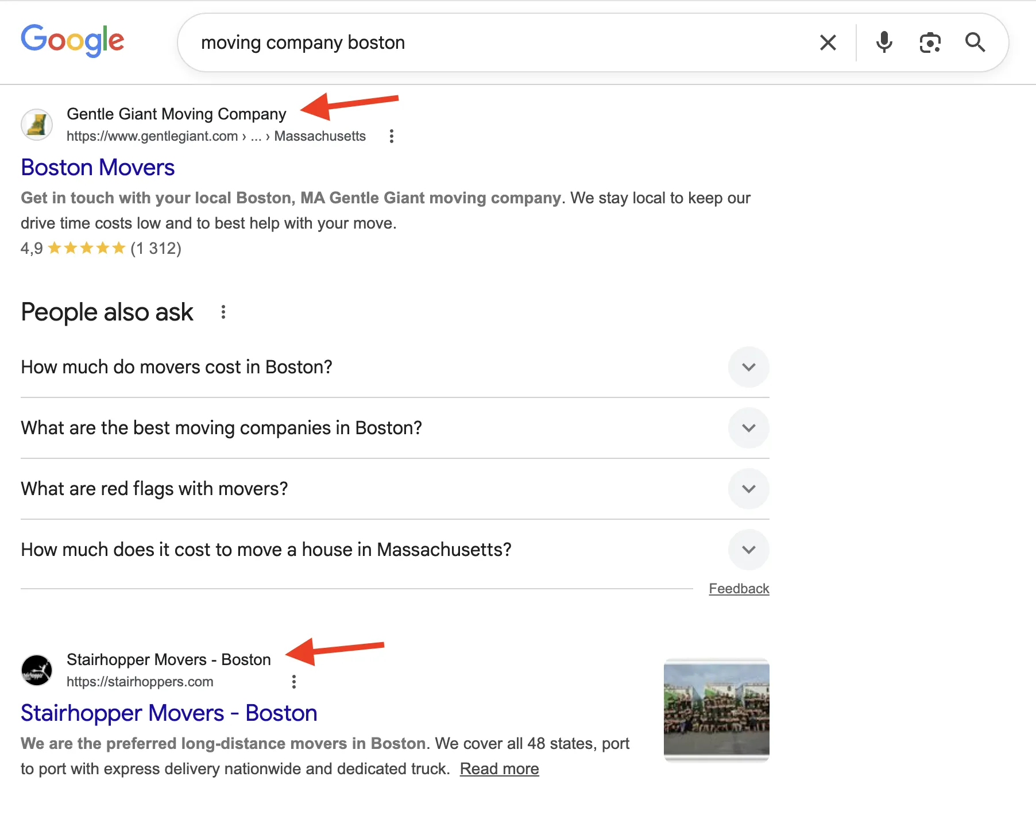Open Google Lens image search

930,42
